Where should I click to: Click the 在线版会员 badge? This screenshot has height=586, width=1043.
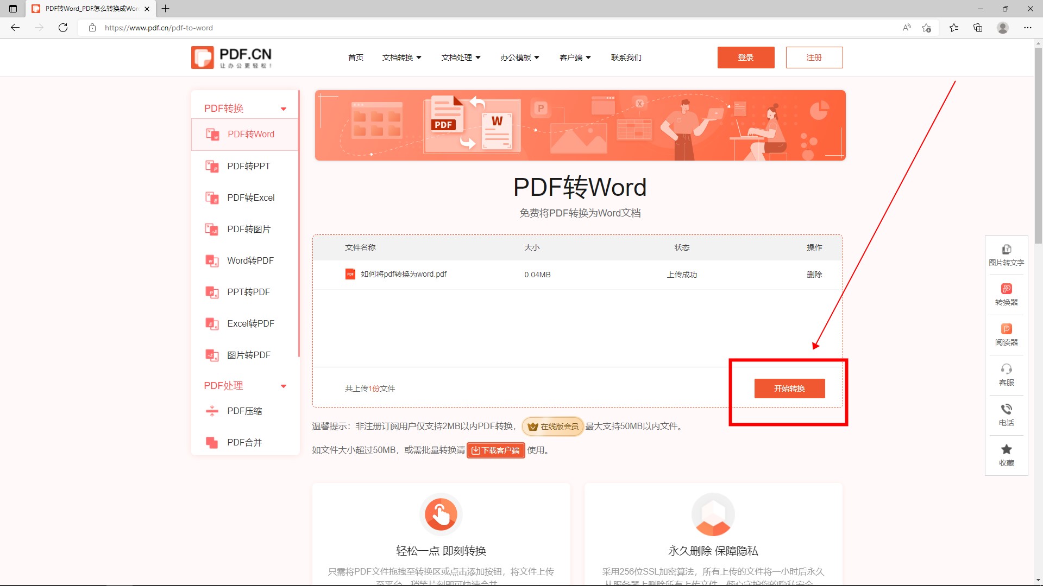pos(552,426)
